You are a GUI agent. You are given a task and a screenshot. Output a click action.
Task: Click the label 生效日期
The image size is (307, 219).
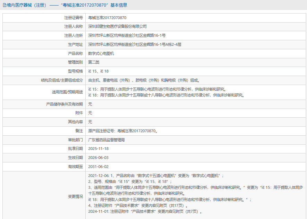[x=75, y=158]
